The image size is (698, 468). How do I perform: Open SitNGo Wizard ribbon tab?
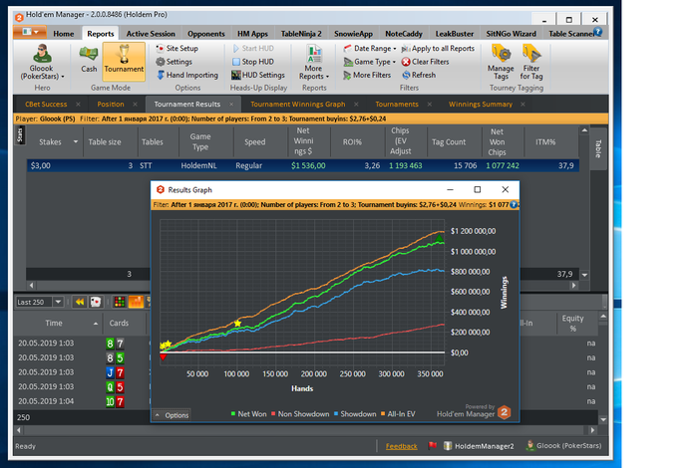(x=511, y=33)
